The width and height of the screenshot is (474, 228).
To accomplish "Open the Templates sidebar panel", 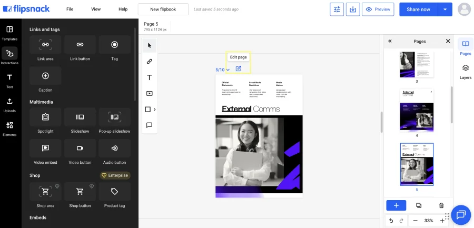I will pos(9,33).
